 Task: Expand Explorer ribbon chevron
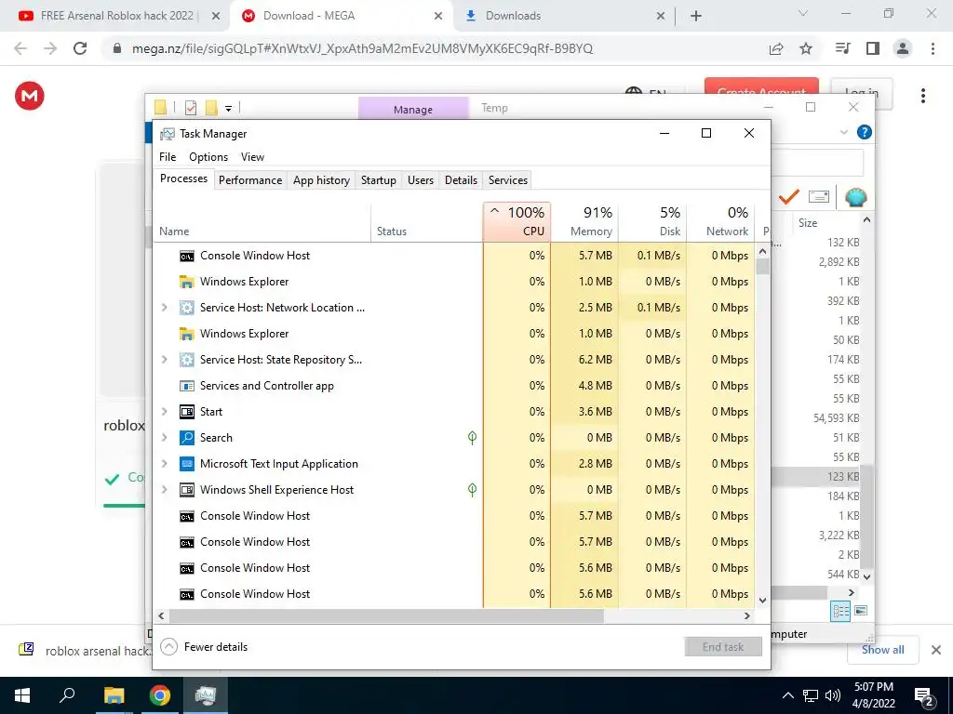[x=843, y=132]
